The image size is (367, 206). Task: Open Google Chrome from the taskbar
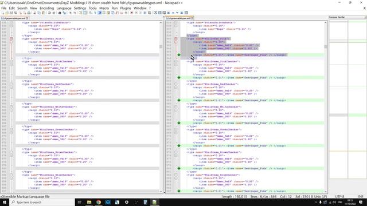(99, 202)
